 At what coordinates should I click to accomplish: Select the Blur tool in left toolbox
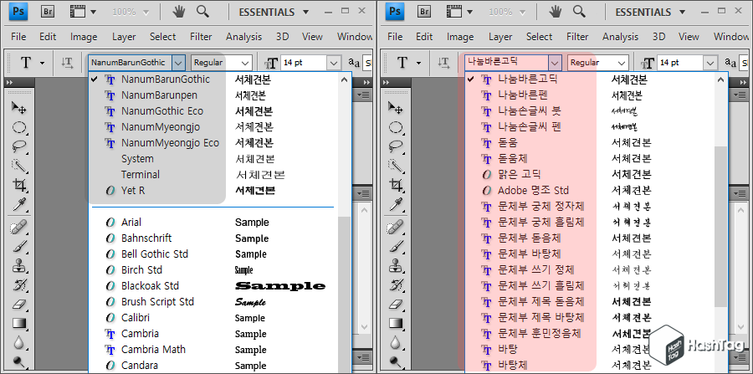point(18,342)
